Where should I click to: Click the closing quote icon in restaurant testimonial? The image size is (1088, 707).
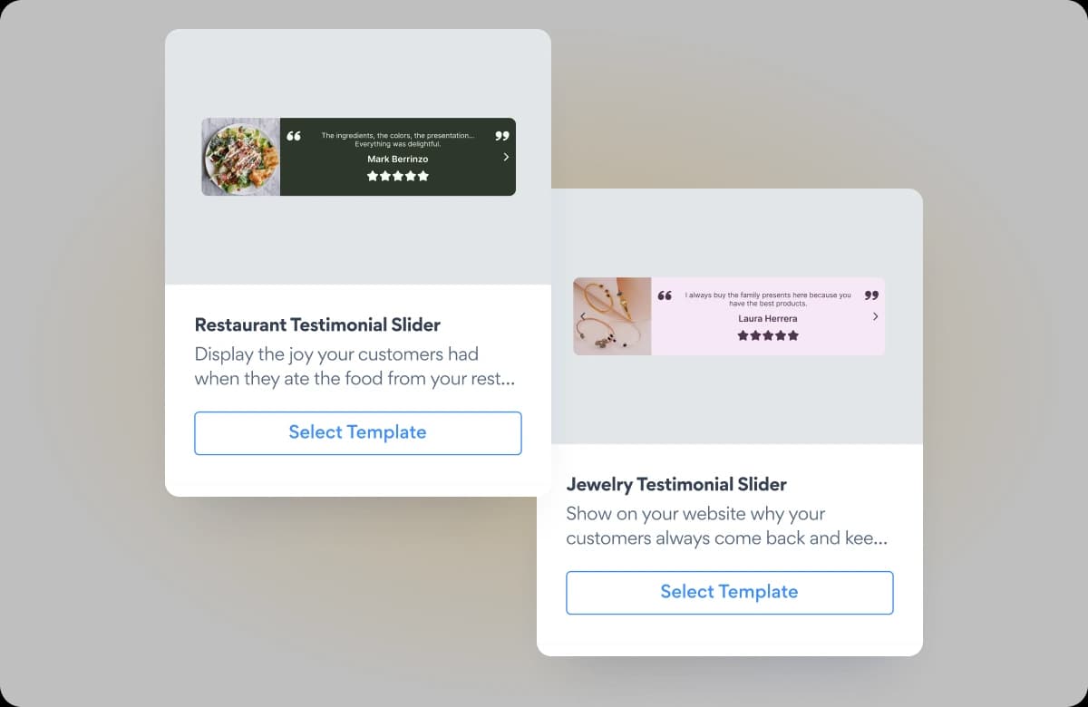[x=502, y=136]
